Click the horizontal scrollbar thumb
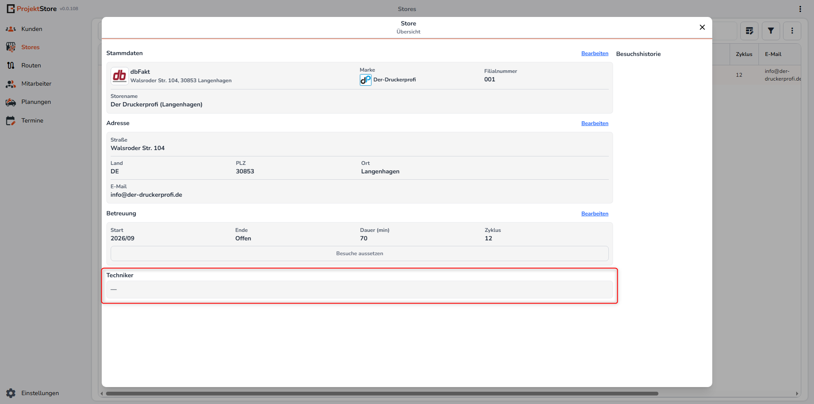 tap(382, 393)
